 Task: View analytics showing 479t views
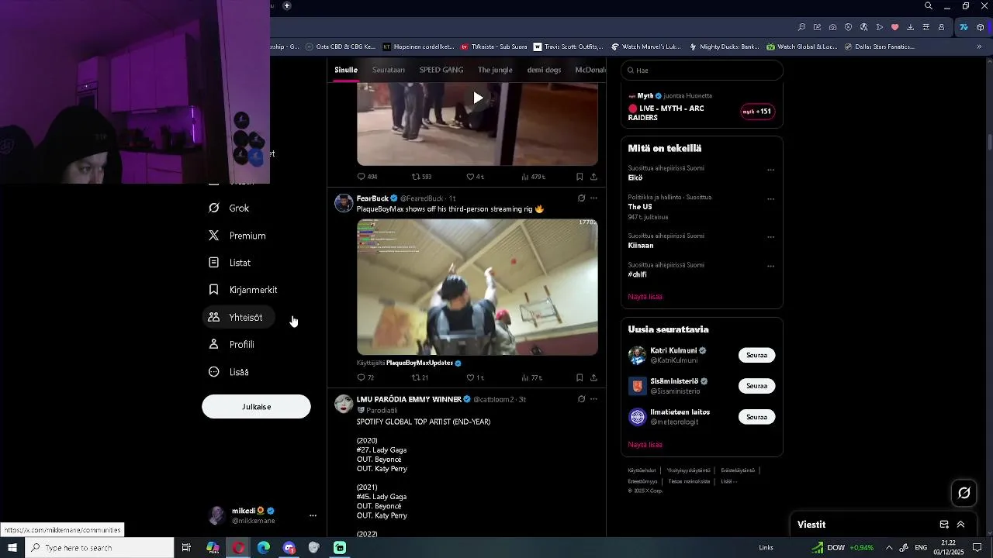click(x=533, y=177)
